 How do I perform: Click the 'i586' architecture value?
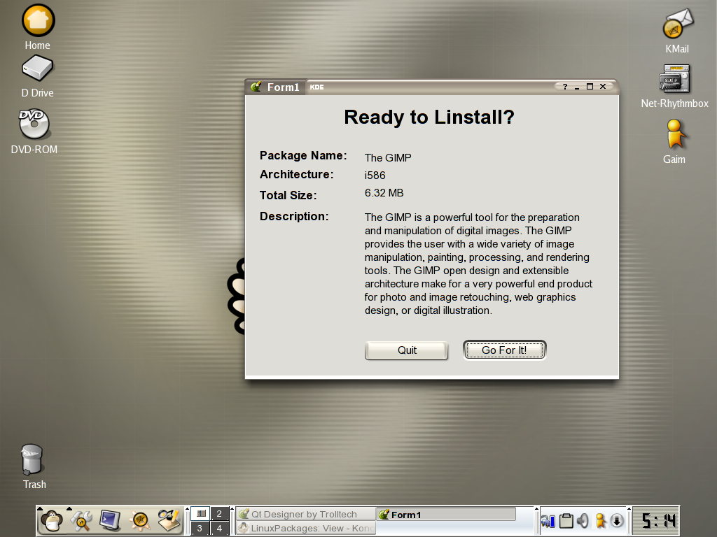[375, 176]
